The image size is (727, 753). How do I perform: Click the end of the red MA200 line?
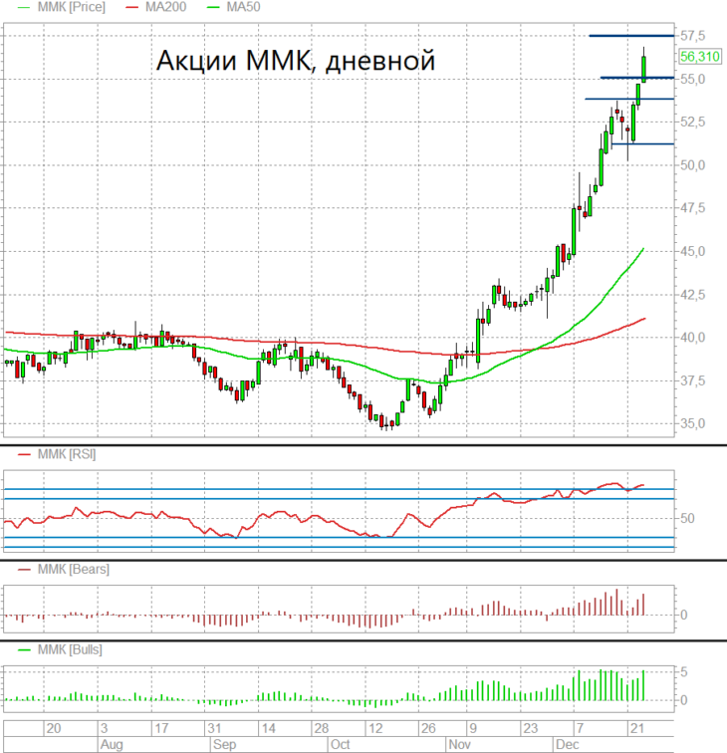[644, 319]
